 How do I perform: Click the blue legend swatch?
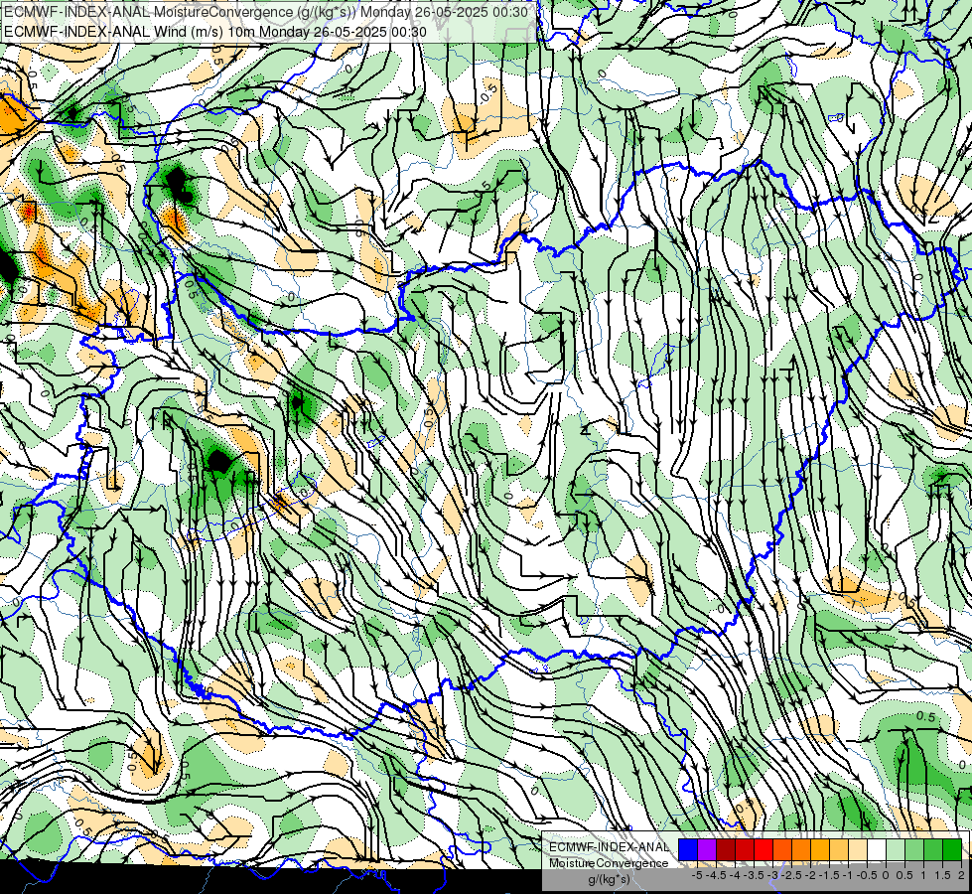tap(688, 850)
